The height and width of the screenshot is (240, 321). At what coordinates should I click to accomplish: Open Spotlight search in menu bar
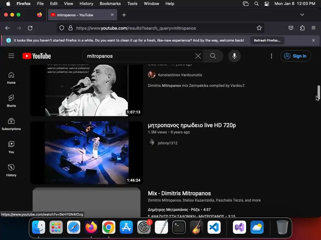pos(256,3)
